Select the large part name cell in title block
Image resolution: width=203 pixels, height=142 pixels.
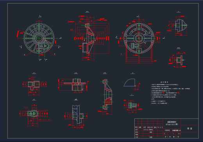tap(190, 128)
